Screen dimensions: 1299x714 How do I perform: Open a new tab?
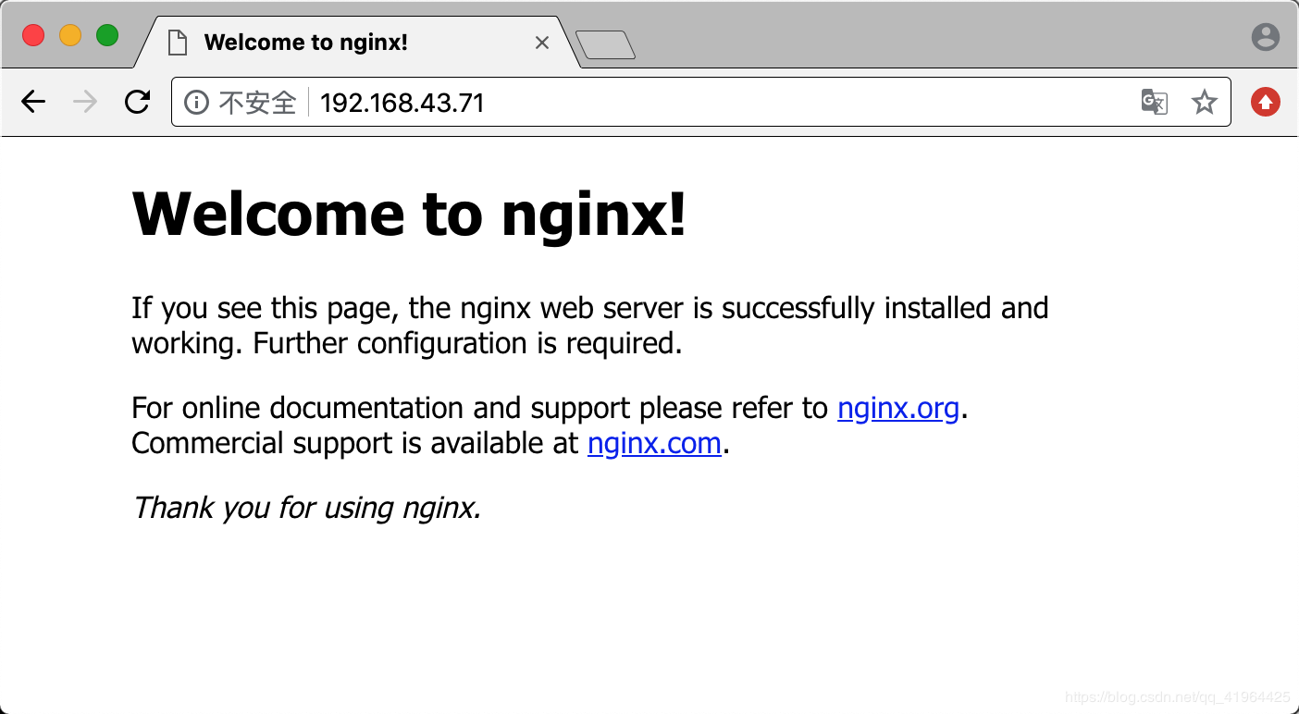[x=605, y=45]
